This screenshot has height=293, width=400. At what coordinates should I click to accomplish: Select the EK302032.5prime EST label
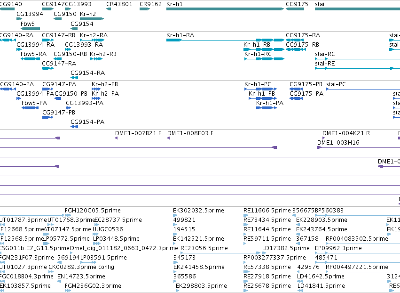pos(198,211)
